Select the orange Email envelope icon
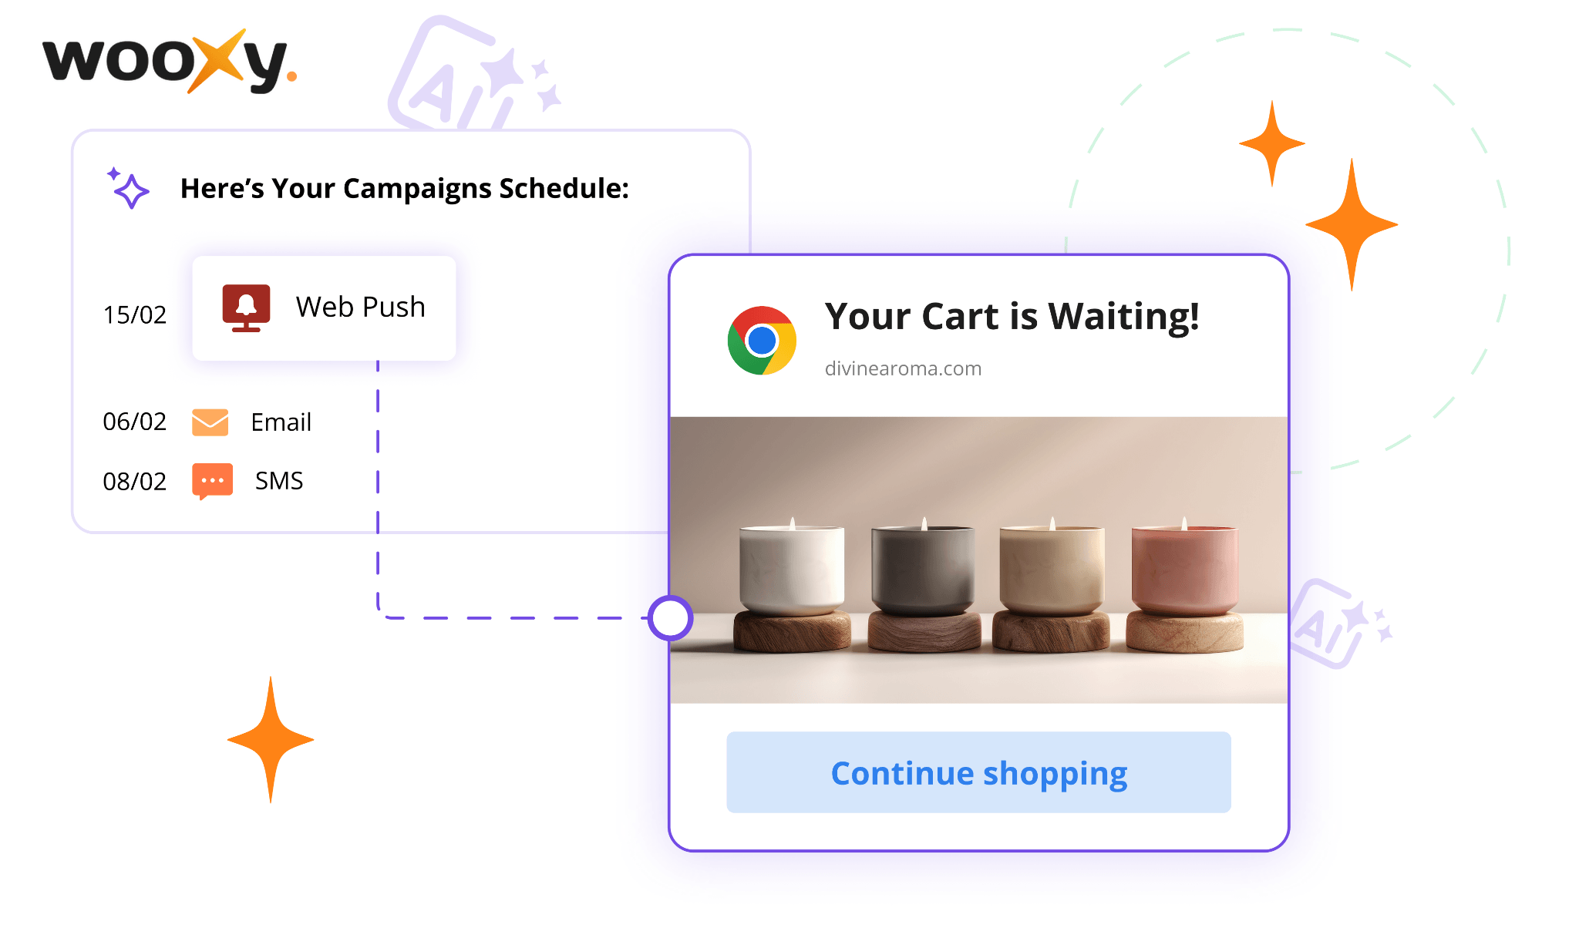1579x928 pixels. [210, 422]
